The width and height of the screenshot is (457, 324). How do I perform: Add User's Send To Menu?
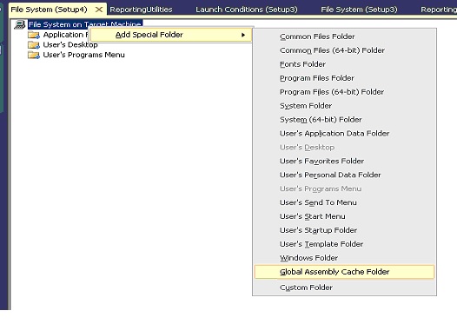click(344, 202)
